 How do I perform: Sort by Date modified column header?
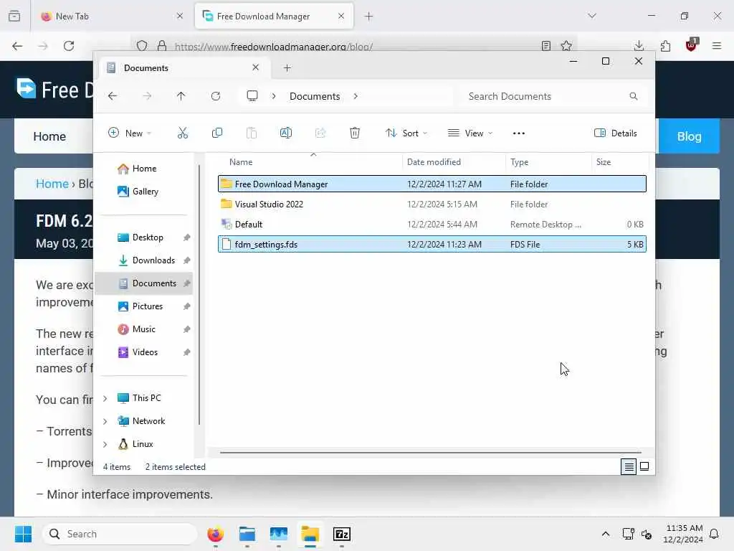click(454, 162)
